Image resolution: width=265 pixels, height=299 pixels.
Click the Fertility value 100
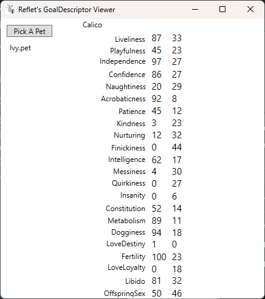point(159,257)
